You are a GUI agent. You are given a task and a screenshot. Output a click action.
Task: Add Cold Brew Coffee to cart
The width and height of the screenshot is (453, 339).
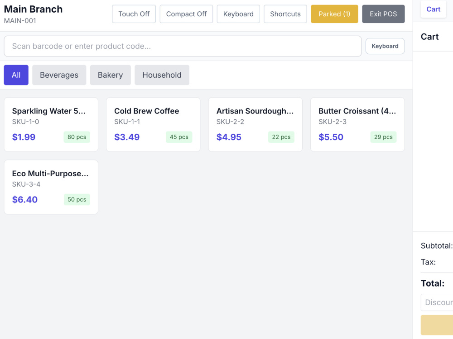(x=153, y=125)
